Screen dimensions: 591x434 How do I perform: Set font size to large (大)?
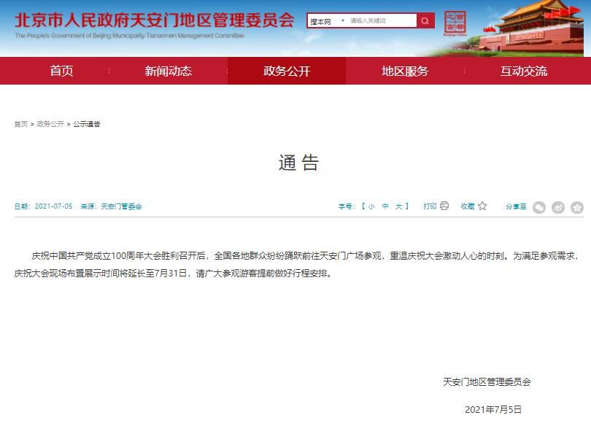[399, 206]
